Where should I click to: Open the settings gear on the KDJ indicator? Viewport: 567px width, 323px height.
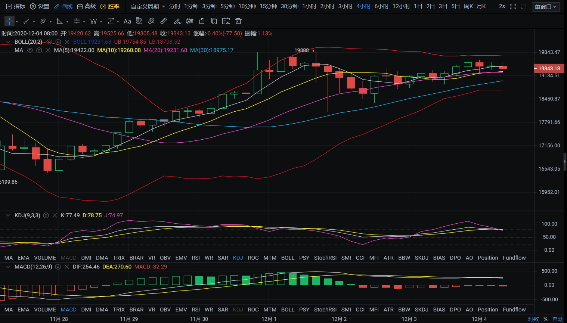[x=46, y=215]
